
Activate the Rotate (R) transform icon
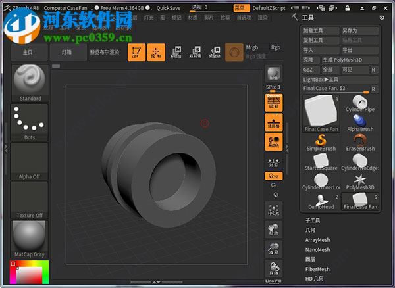click(215, 53)
